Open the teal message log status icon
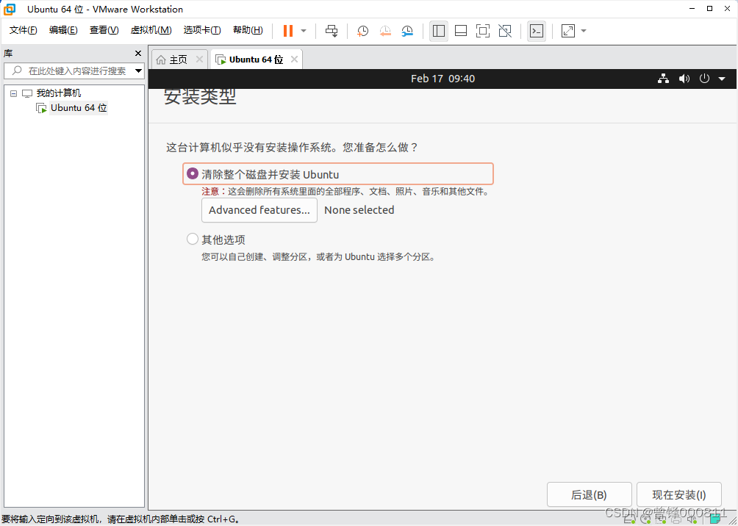 (x=715, y=519)
